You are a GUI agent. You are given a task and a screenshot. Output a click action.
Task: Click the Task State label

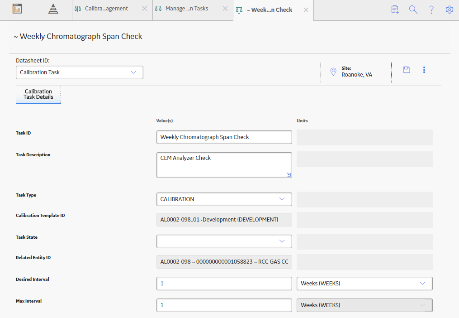pyautogui.click(x=27, y=237)
